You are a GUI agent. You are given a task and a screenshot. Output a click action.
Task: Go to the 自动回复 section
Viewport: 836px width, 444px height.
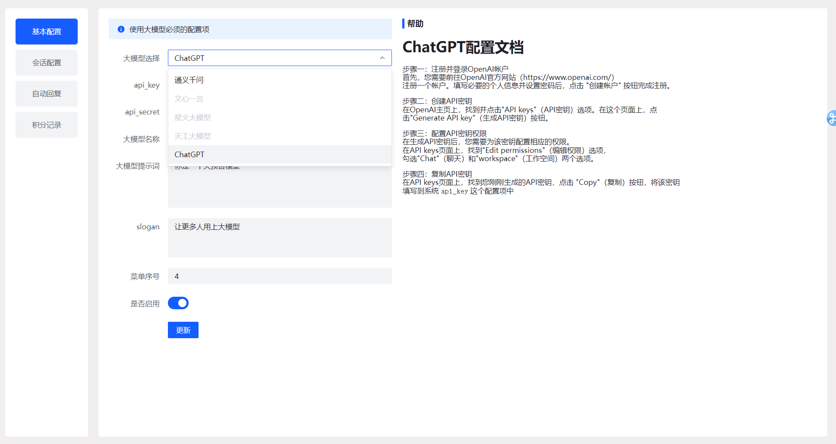point(47,94)
